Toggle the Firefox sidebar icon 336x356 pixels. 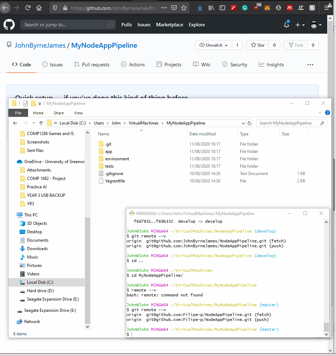pyautogui.click(x=222, y=8)
